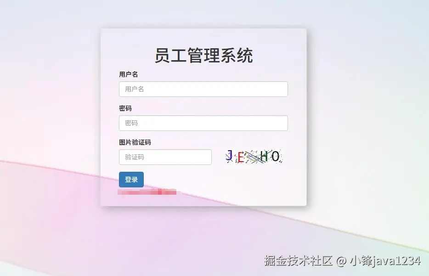Focus the 密码 password input box
The width and height of the screenshot is (429, 276).
coord(203,123)
